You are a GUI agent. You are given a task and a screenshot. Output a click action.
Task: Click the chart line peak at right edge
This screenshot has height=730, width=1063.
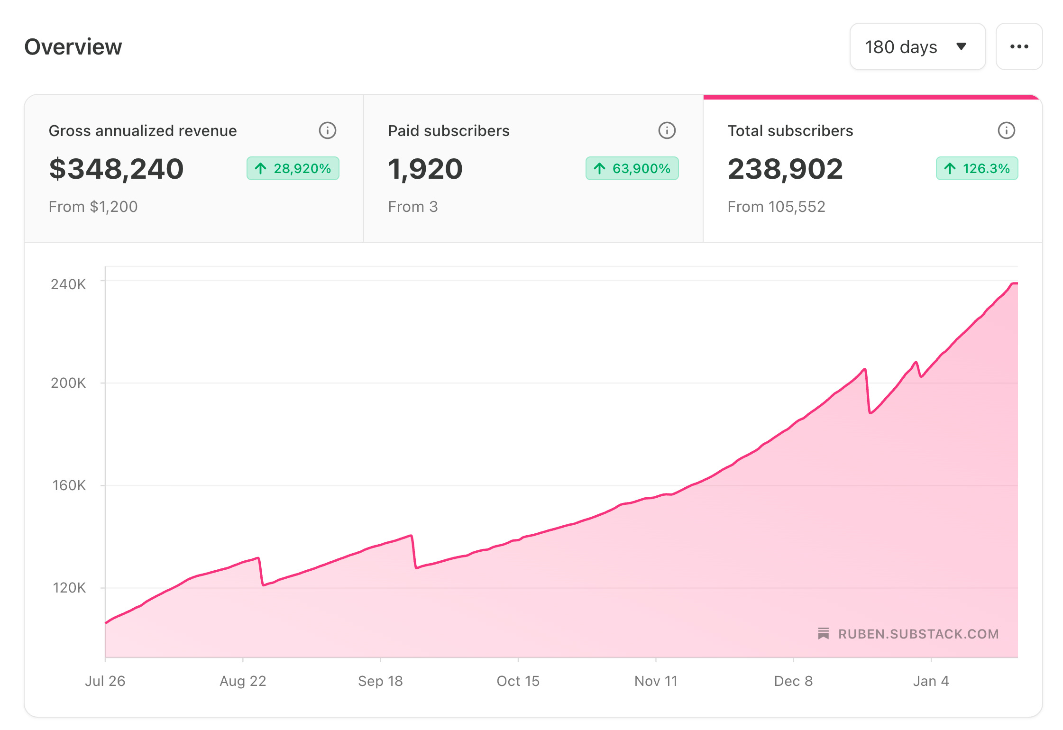[1014, 283]
